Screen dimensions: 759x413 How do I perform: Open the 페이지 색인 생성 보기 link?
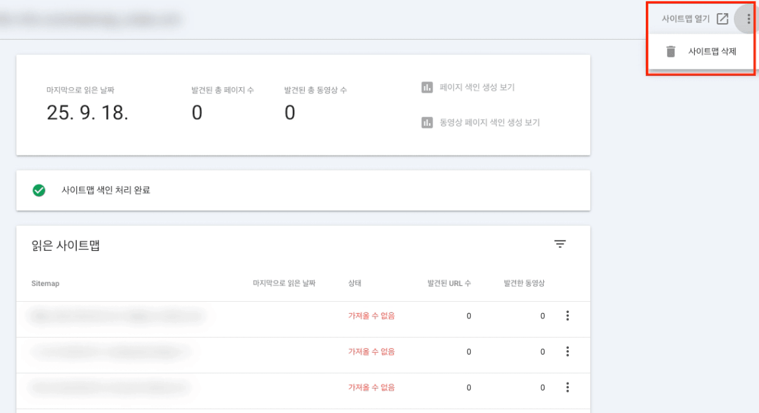pyautogui.click(x=477, y=87)
